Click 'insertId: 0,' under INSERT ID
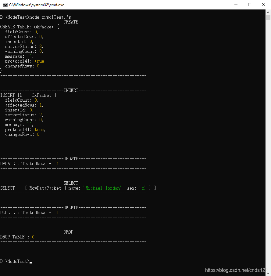This screenshot has height=276, width=271. 19,110
